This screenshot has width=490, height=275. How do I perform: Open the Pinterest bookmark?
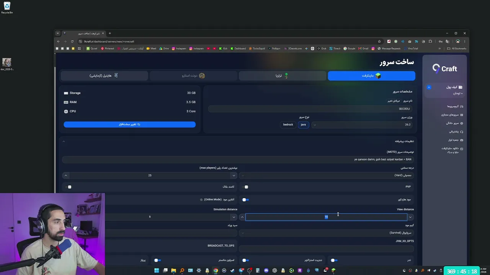click(107, 49)
